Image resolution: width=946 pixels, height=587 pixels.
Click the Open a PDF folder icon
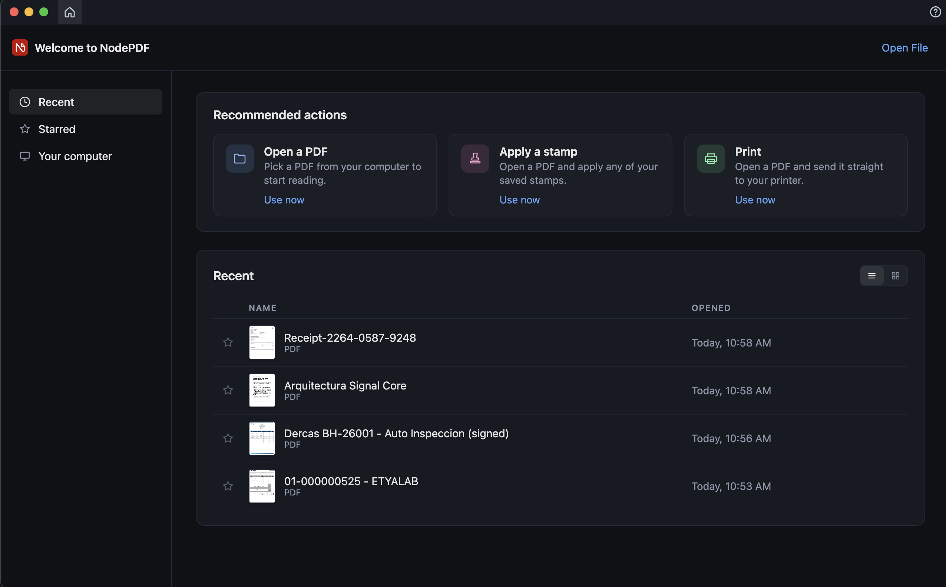pos(239,159)
